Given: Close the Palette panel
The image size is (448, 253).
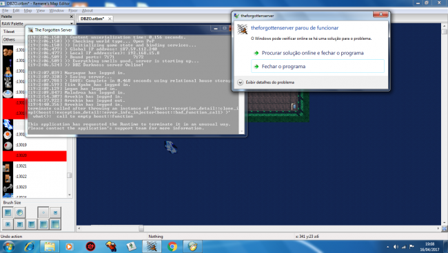Looking at the screenshot, I should click(72, 16).
